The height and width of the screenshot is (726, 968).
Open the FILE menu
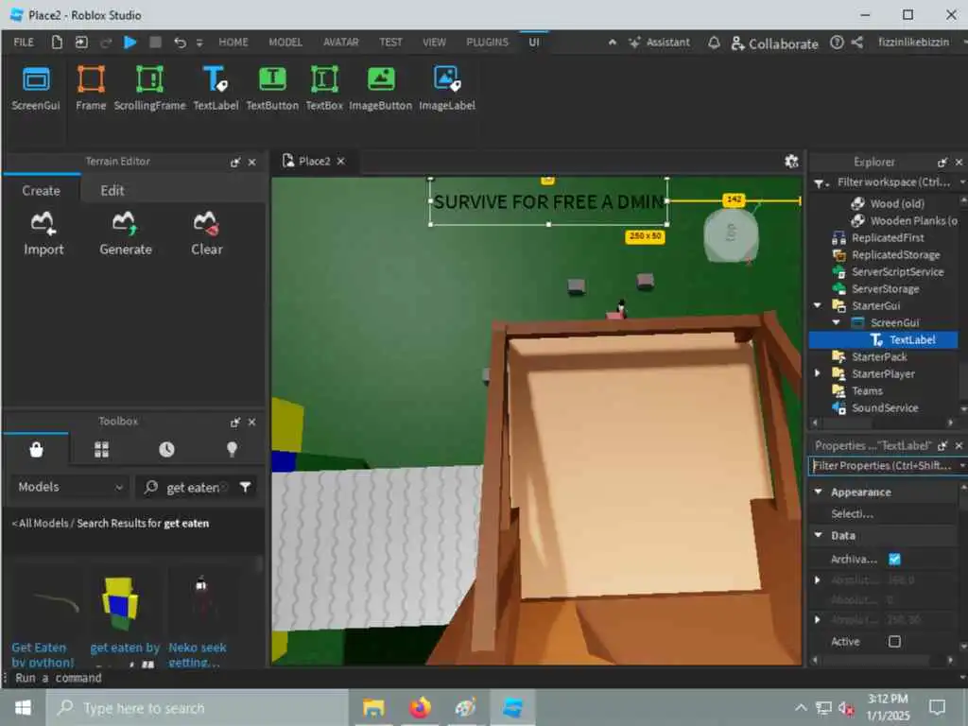tap(24, 42)
